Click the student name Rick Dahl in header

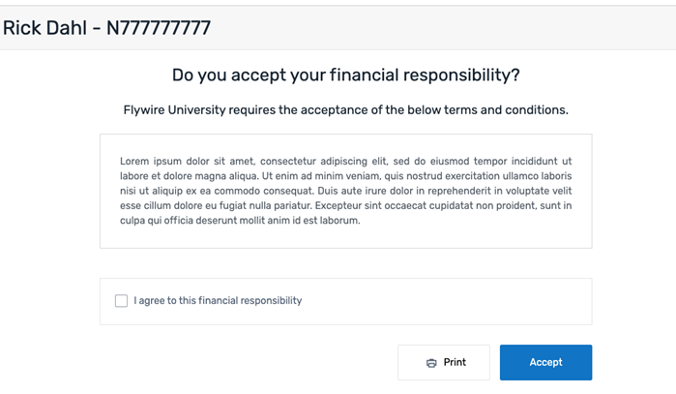tap(46, 28)
